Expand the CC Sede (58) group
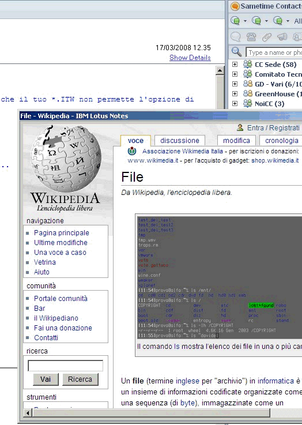Viewport: 302px width, 425px height. [235, 64]
